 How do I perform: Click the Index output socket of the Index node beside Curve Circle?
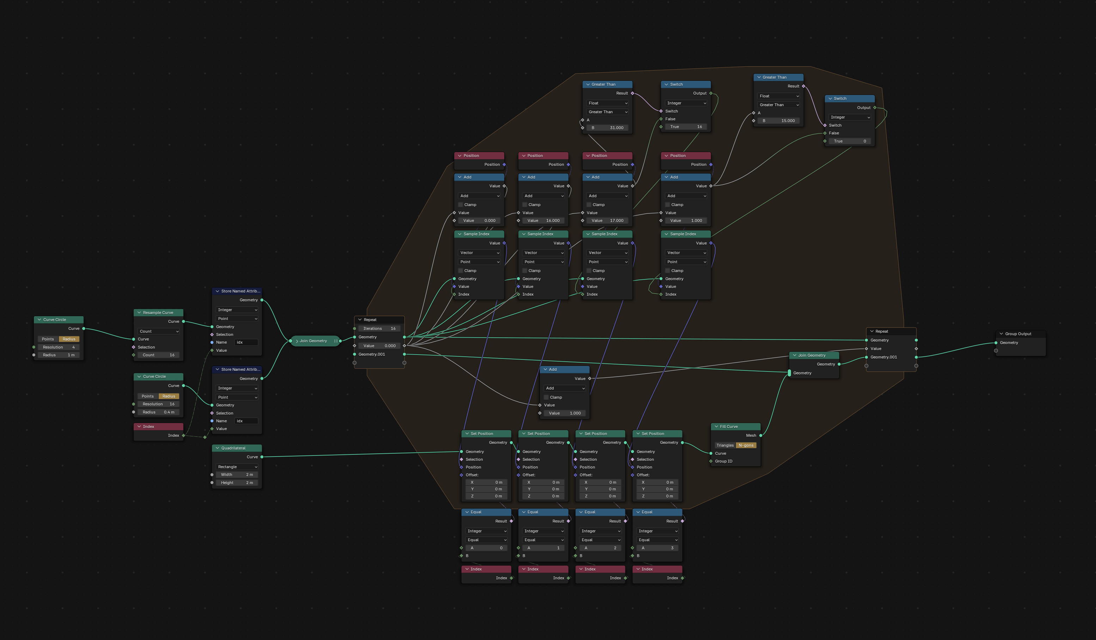183,435
